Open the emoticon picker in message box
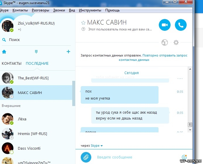This screenshot has height=164, width=203. (x=184, y=157)
